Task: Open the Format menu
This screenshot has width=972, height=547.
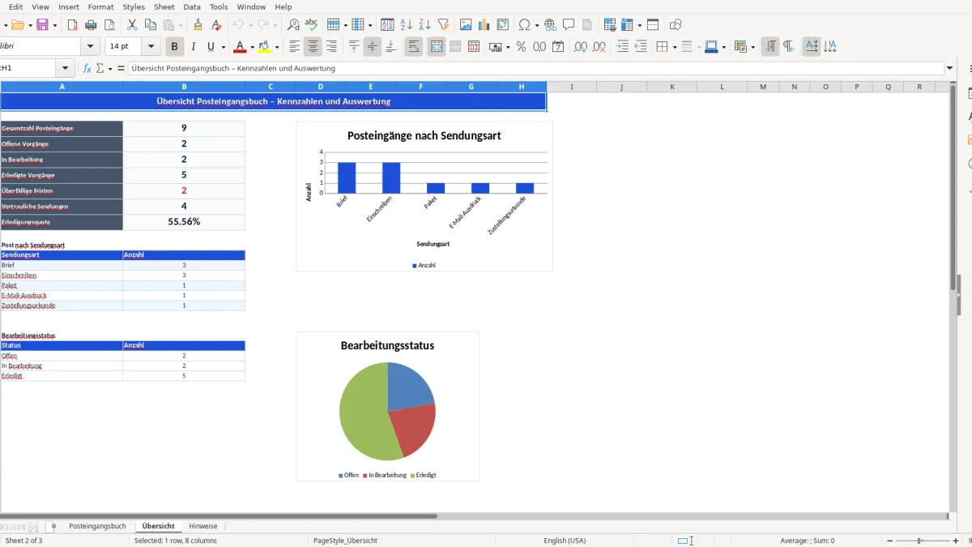Action: click(x=101, y=6)
